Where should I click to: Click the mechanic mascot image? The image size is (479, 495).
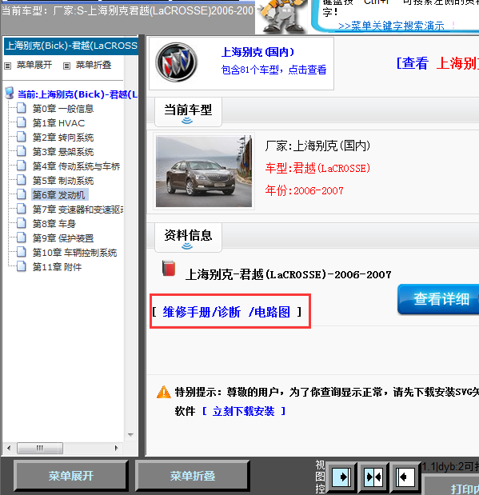pos(282,16)
